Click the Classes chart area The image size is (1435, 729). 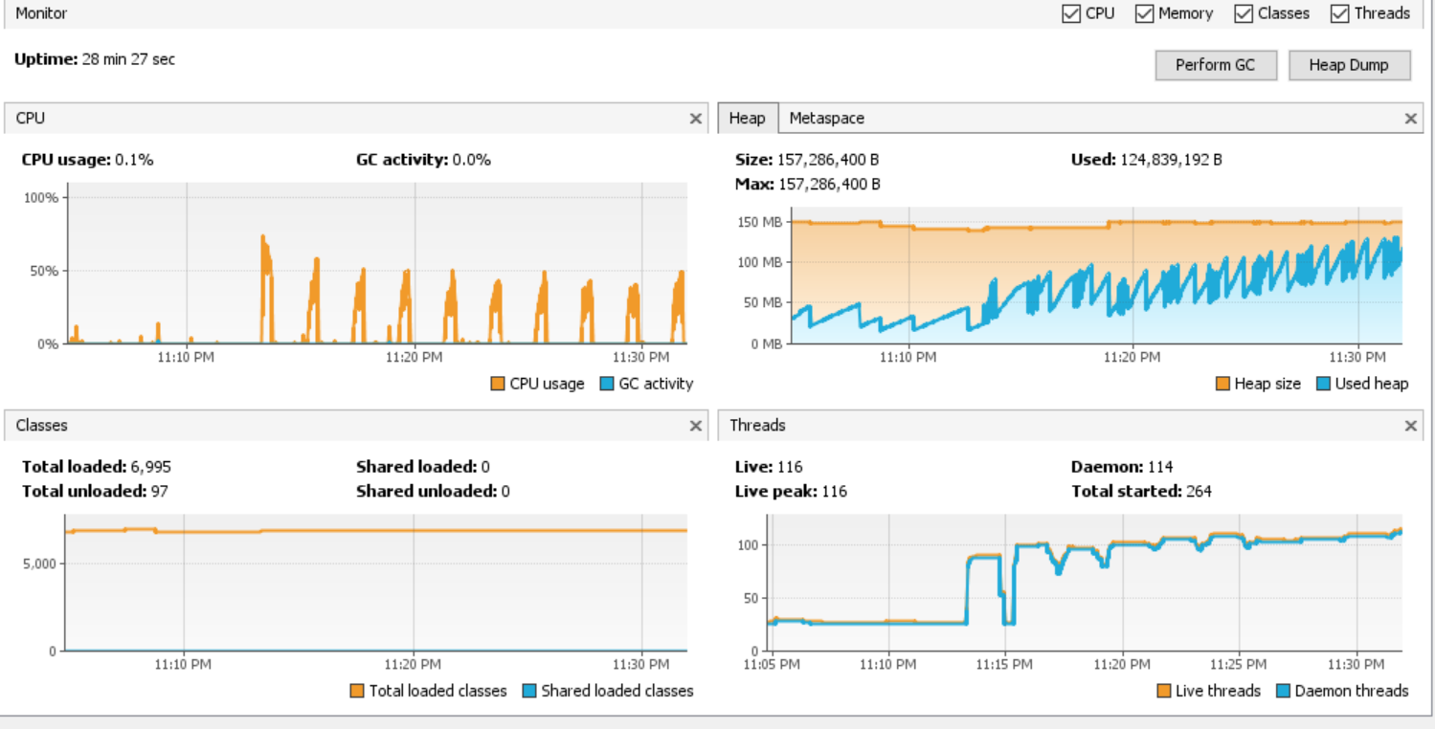[x=375, y=583]
